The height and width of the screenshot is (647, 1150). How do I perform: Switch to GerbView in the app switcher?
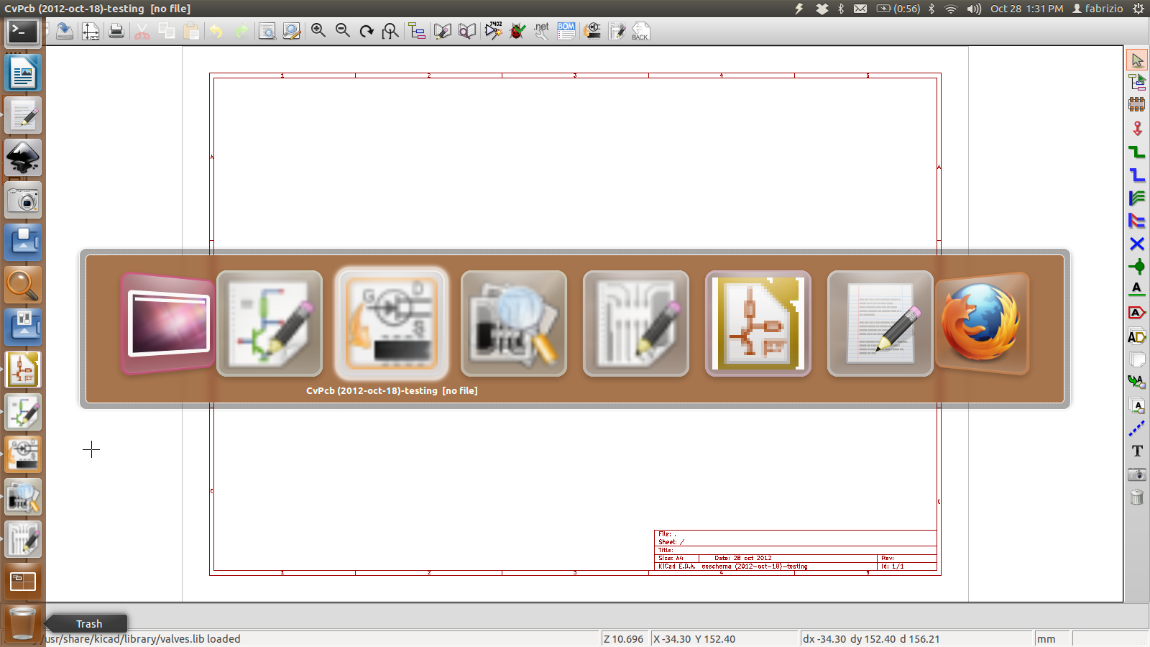(514, 323)
